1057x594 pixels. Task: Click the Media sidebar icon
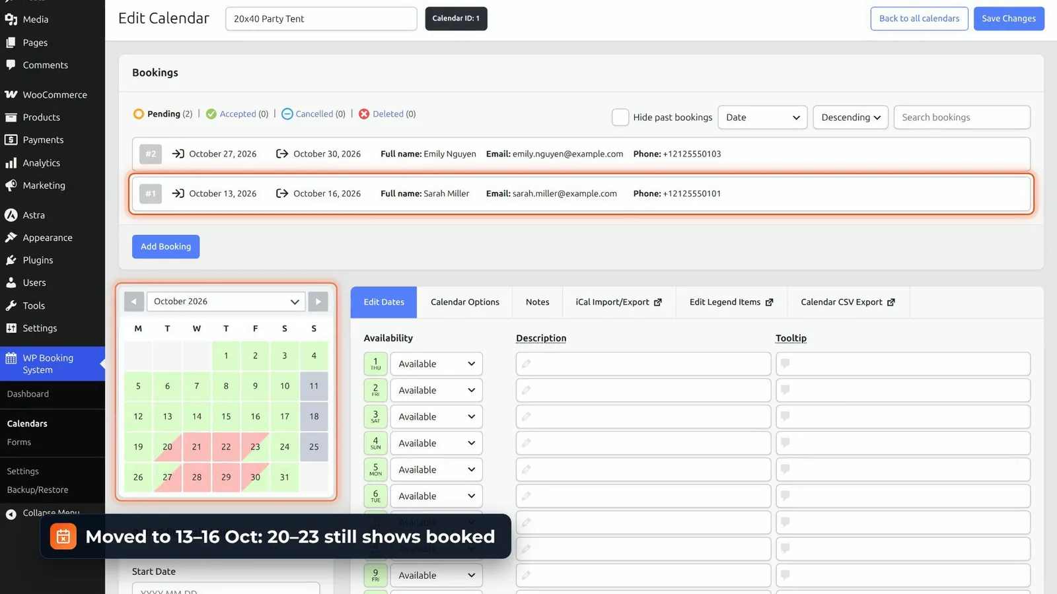point(11,19)
